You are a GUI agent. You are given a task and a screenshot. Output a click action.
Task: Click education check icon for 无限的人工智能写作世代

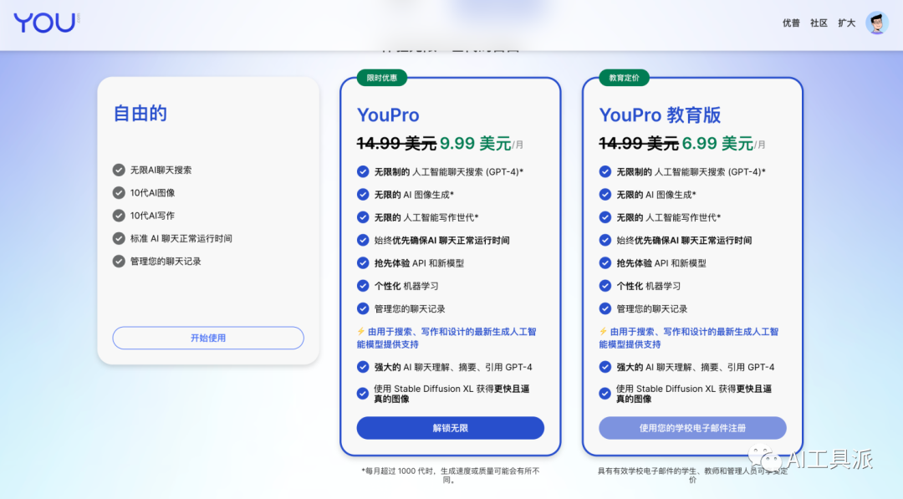coord(605,217)
